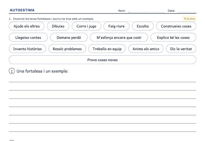The image size is (205, 141).
Task: Select "Construeixo coses" pill
Action: coord(176,26)
